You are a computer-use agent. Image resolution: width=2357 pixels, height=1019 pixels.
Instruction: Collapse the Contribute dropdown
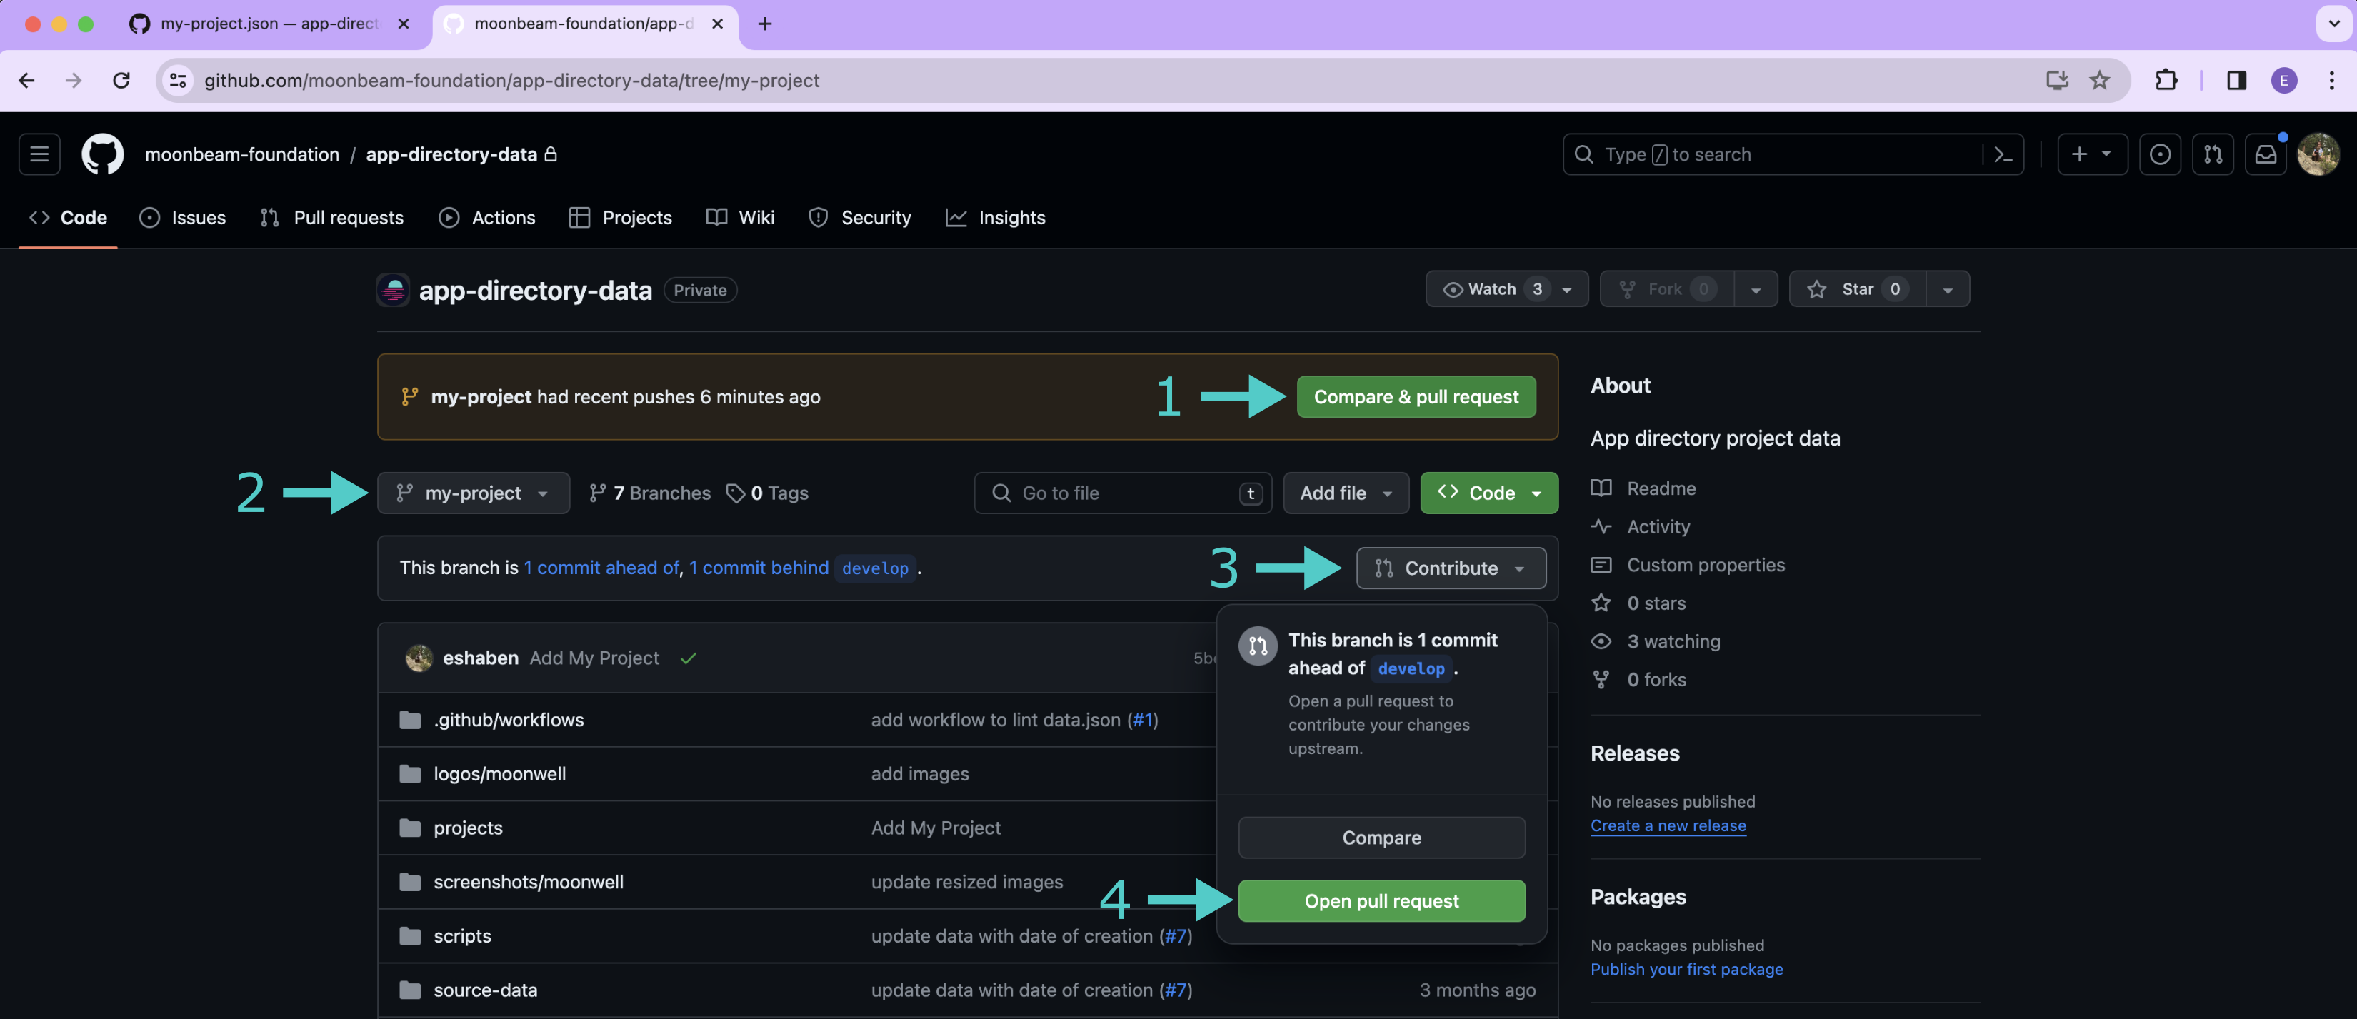pyautogui.click(x=1450, y=568)
